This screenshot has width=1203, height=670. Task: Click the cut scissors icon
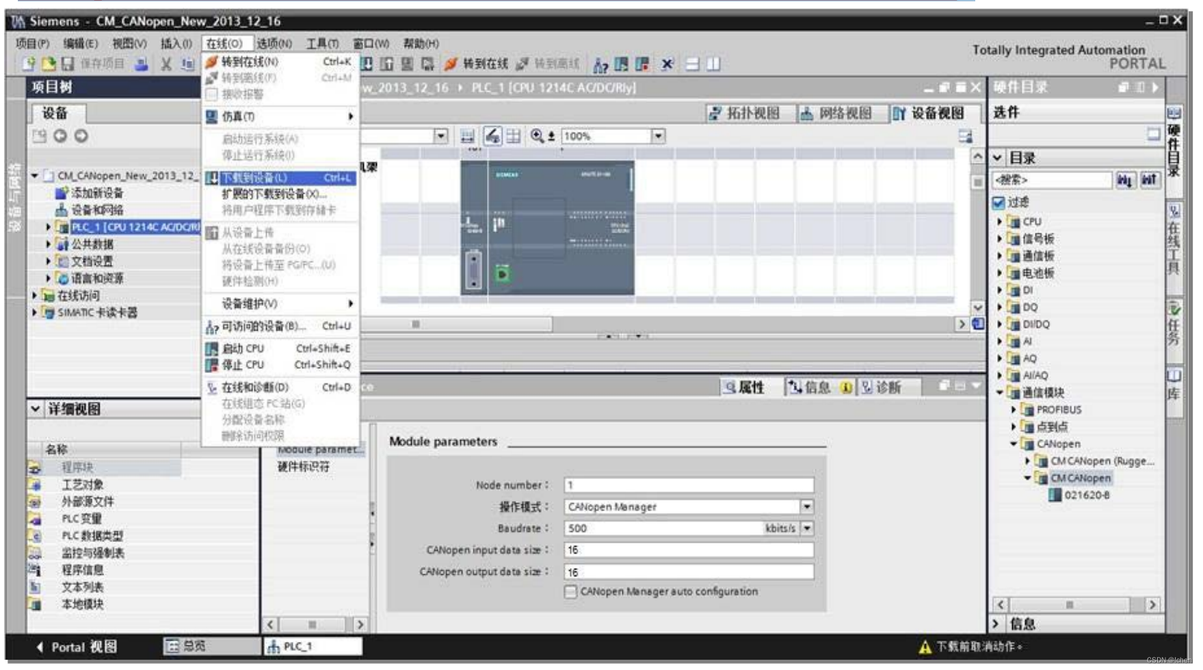(x=166, y=64)
